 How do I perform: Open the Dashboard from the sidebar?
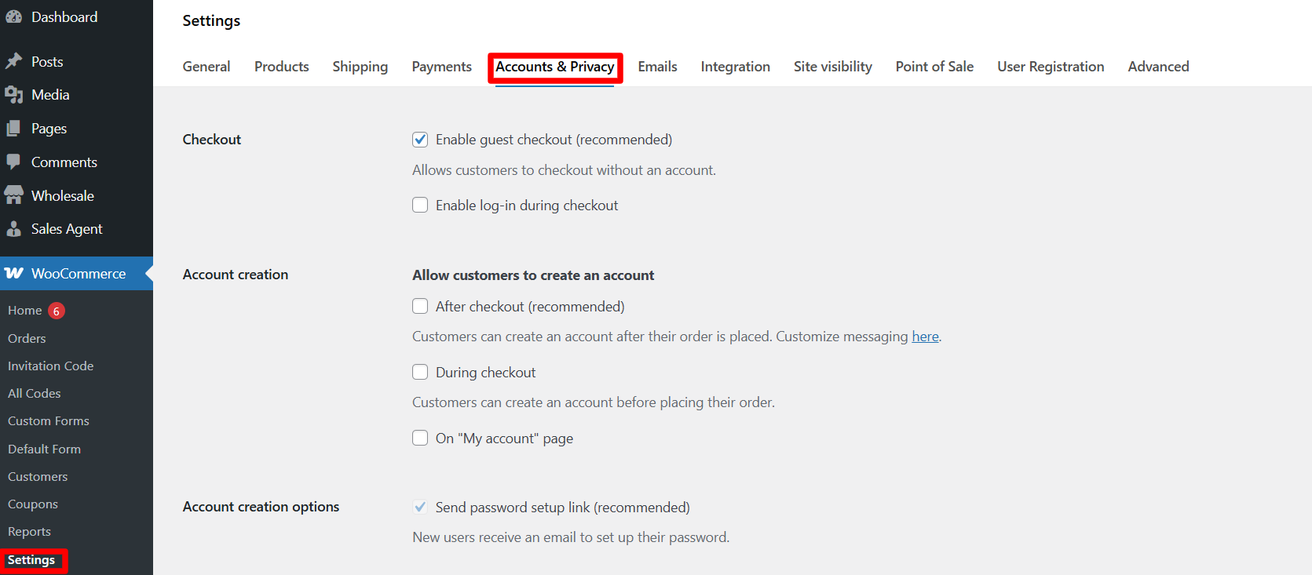[16, 16]
